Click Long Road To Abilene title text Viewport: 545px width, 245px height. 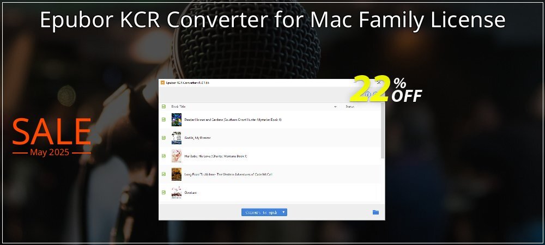(x=228, y=174)
